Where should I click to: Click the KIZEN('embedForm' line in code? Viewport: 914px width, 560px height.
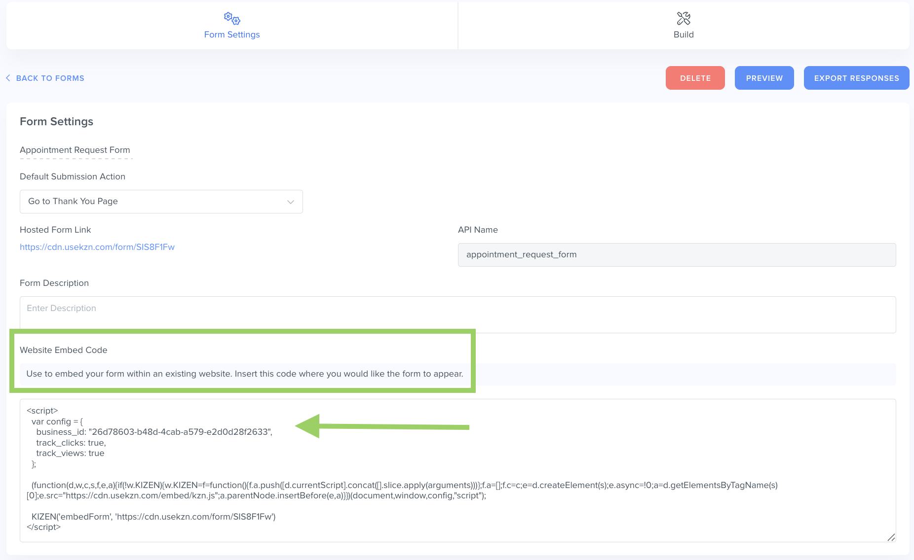(x=153, y=517)
